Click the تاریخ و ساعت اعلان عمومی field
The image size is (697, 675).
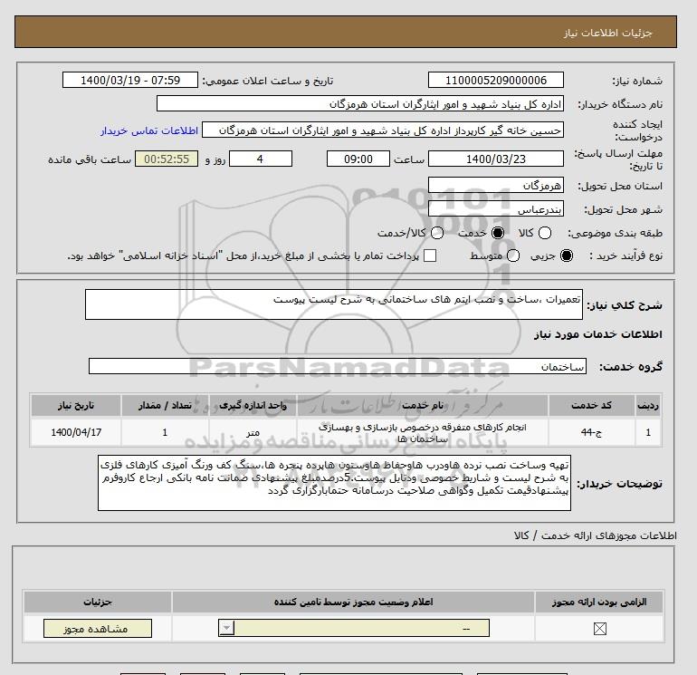[130, 80]
